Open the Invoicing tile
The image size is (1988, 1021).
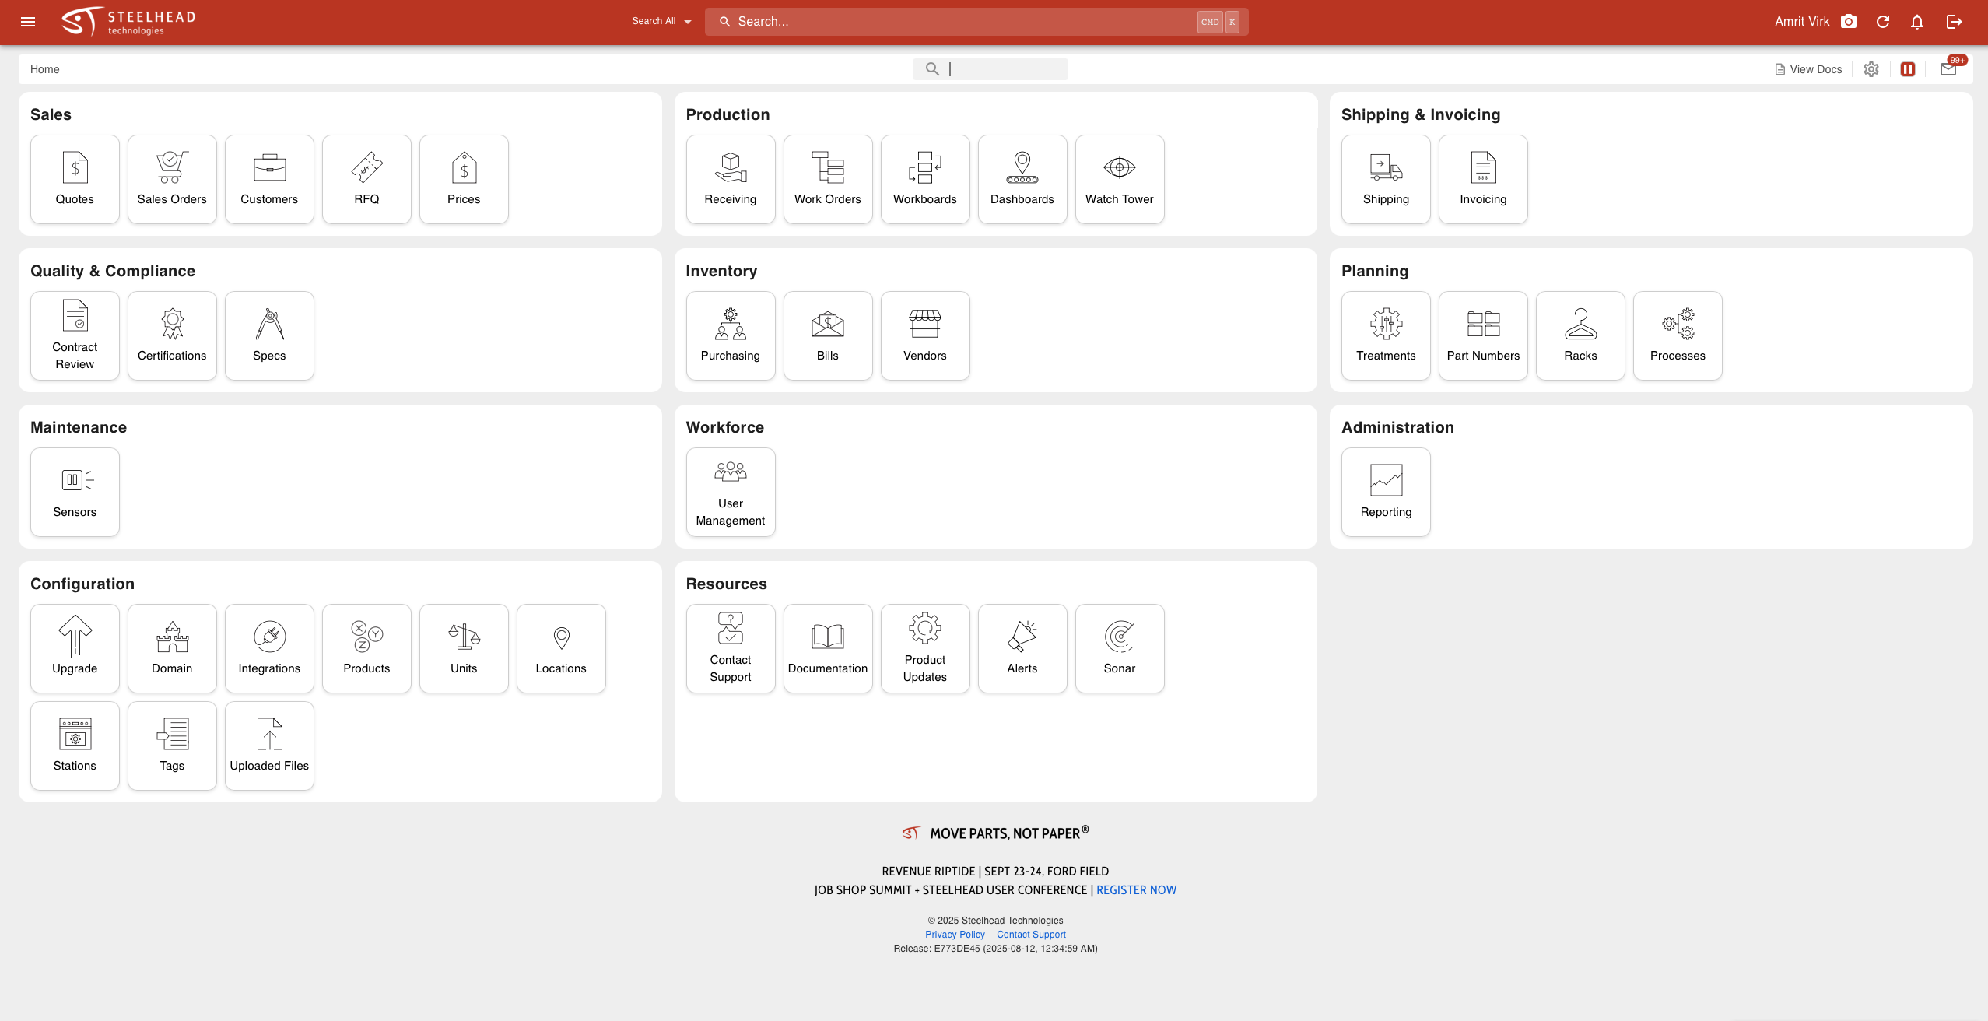coord(1483,179)
